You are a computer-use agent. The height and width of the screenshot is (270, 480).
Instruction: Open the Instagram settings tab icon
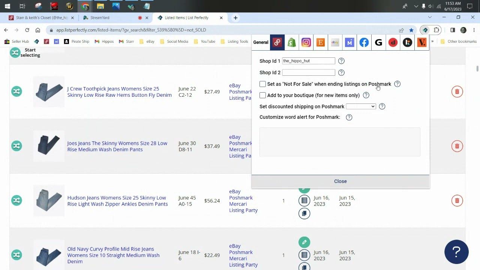coord(306,42)
